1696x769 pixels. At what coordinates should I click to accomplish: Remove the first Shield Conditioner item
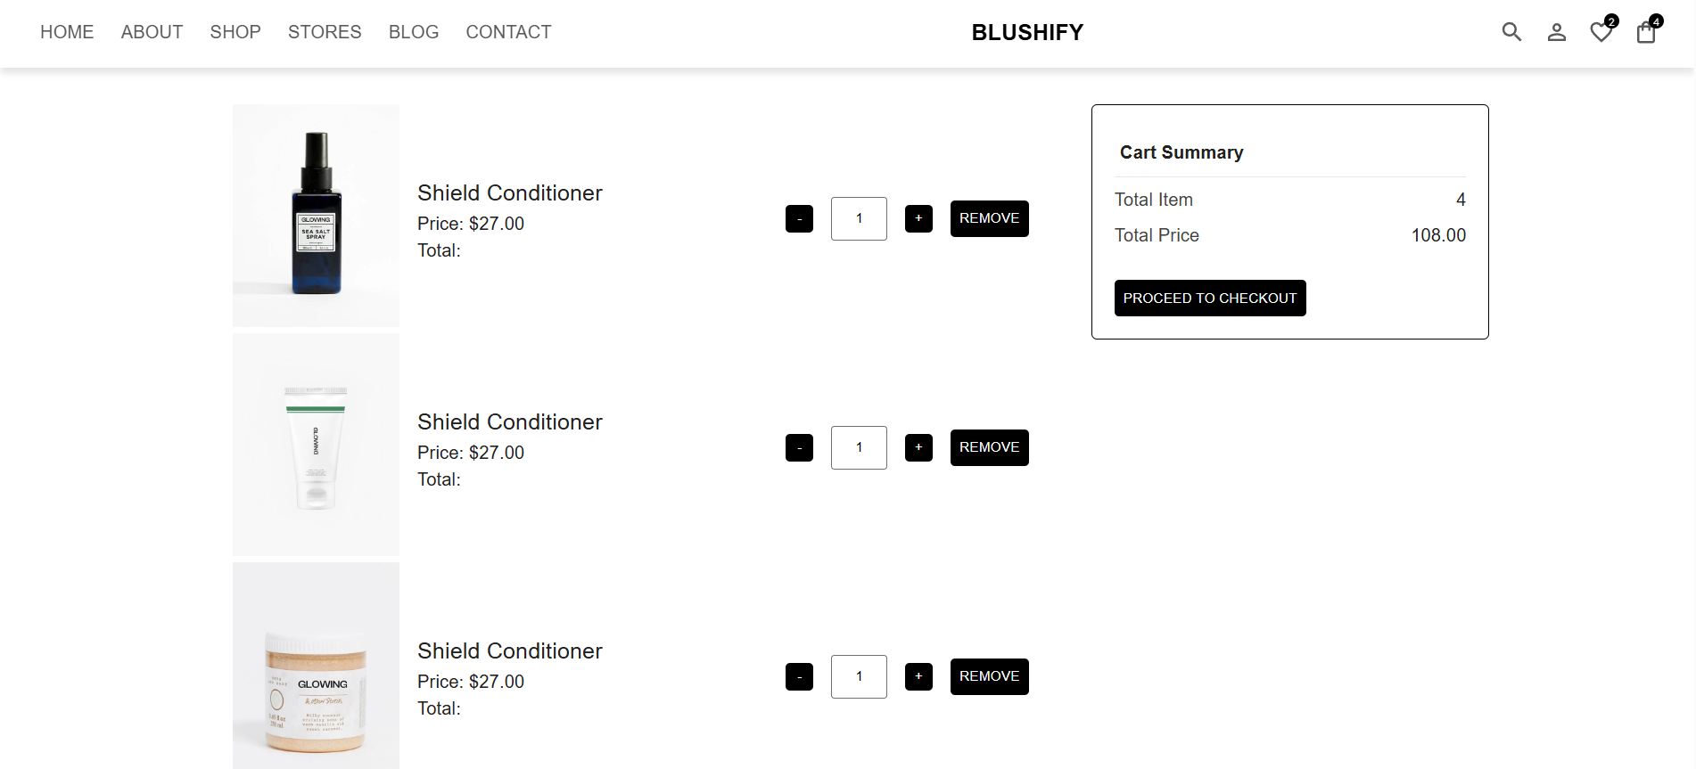click(989, 218)
